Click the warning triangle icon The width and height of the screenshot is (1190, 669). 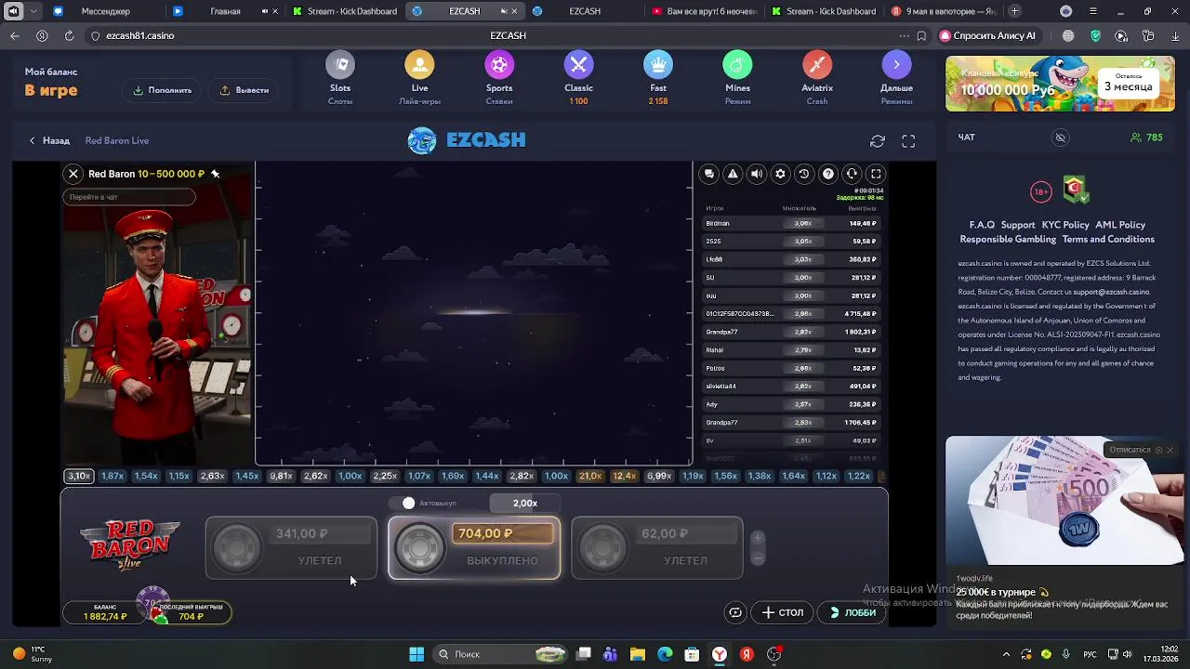[733, 174]
